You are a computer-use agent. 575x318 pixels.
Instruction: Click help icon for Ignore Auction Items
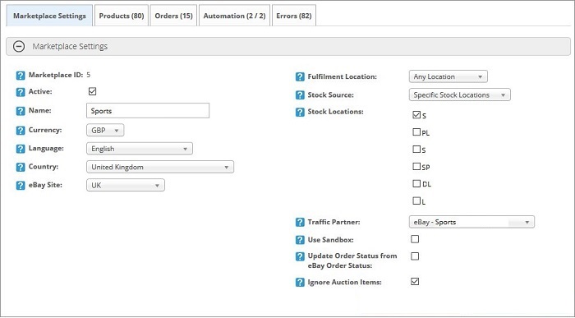(x=300, y=283)
